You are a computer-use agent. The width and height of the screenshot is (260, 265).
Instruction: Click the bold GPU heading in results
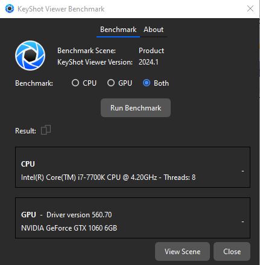click(28, 214)
